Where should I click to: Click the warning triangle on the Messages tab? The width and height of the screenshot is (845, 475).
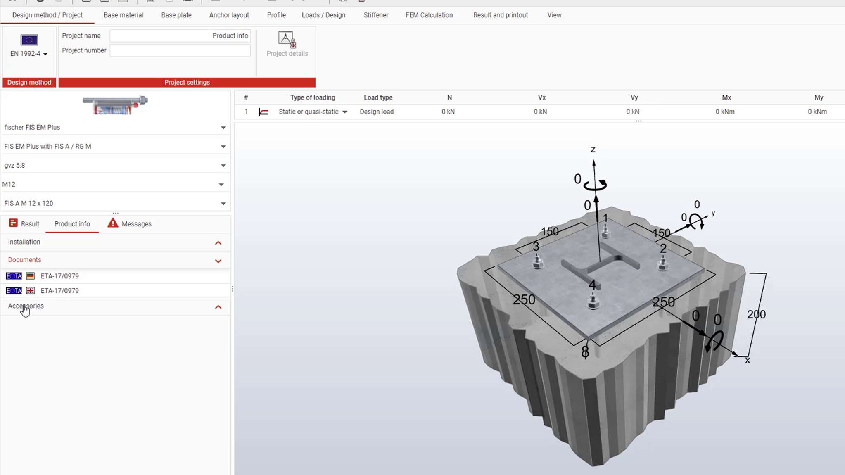click(112, 223)
